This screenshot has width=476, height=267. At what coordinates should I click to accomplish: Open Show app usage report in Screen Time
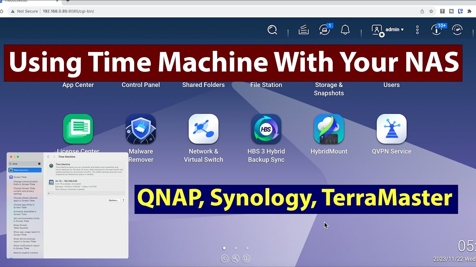pos(27,233)
